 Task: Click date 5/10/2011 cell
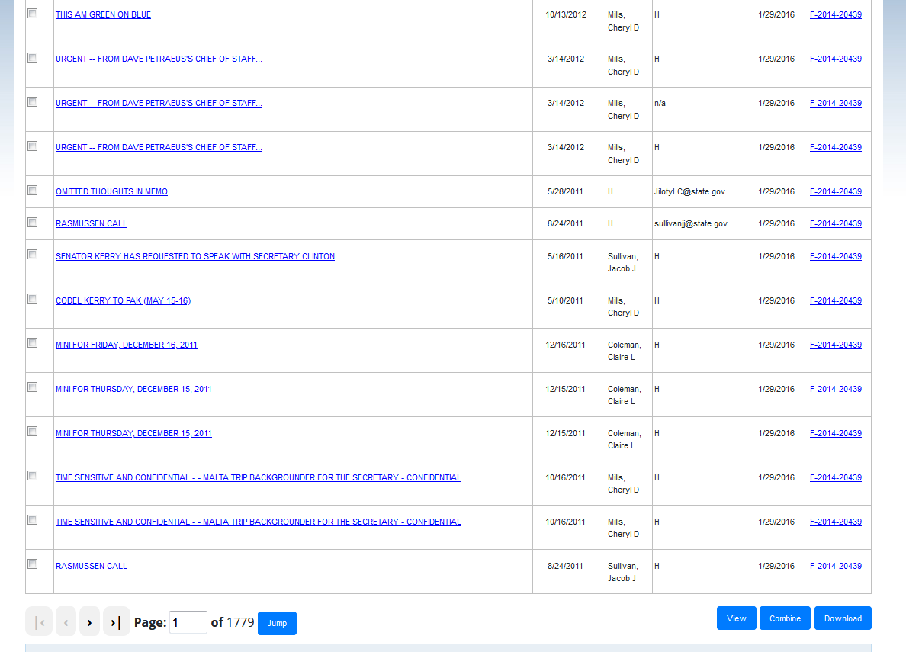click(x=566, y=300)
